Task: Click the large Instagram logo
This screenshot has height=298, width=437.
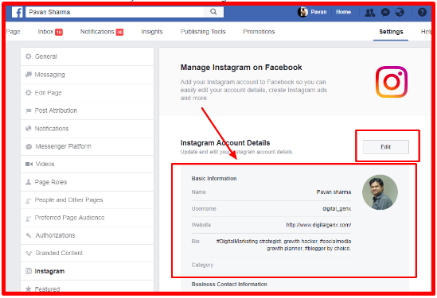Action: click(x=392, y=82)
